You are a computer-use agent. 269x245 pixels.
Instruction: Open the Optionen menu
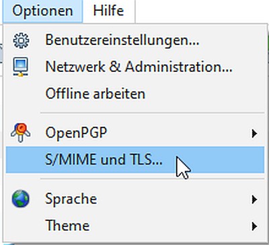click(42, 11)
